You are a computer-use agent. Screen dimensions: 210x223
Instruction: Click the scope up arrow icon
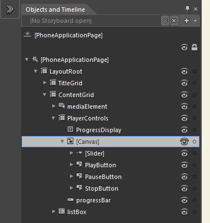(x=27, y=35)
